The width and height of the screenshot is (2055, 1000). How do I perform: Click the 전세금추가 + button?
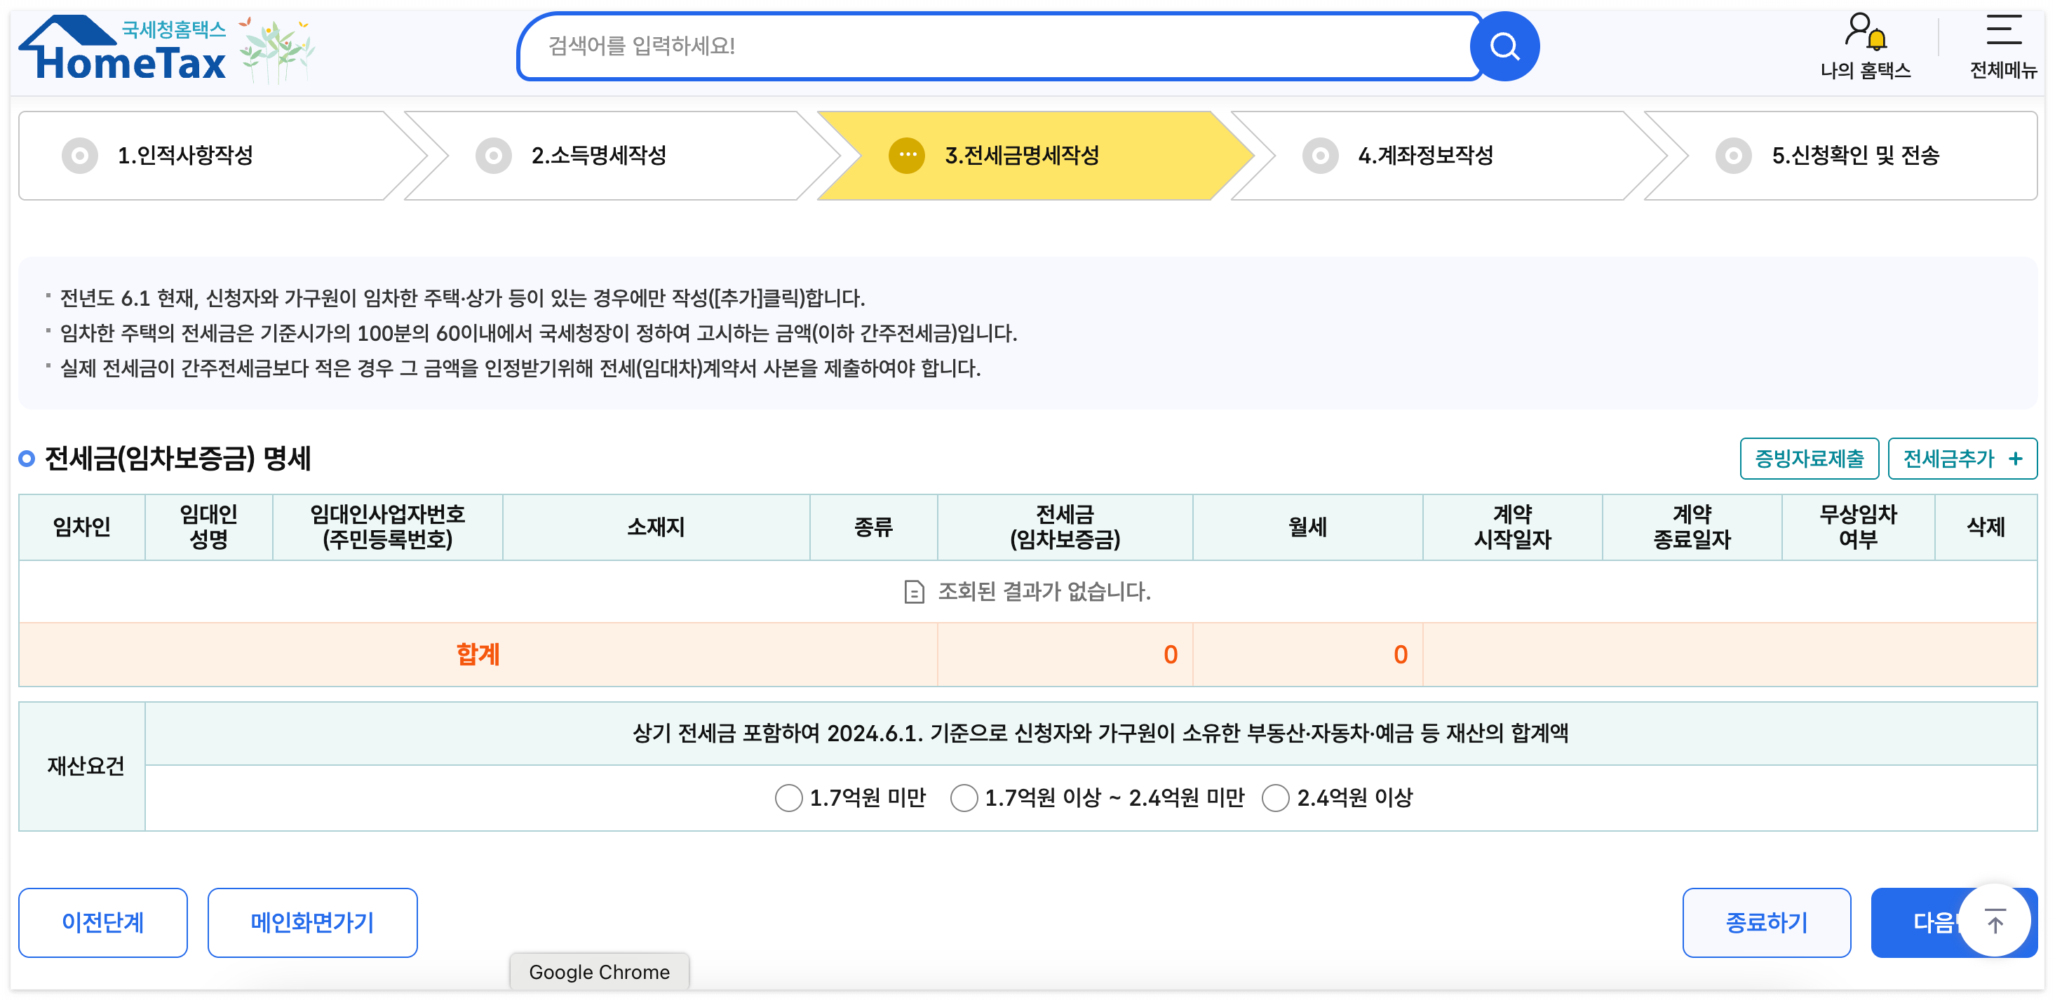coord(1962,459)
